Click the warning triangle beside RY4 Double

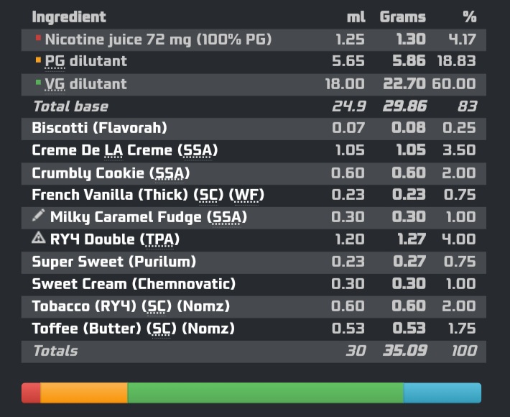[38, 238]
